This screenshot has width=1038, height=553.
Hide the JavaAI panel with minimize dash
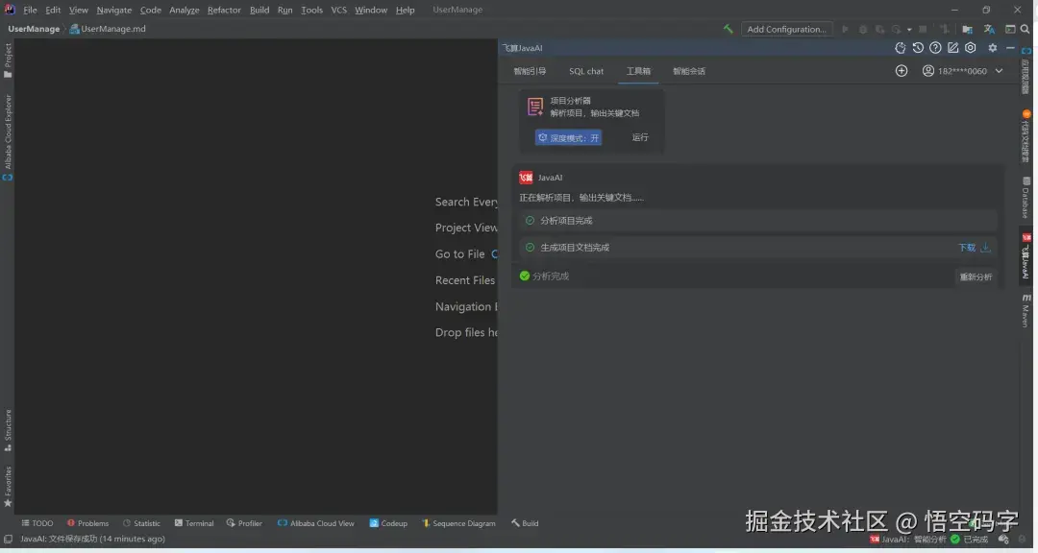coord(1010,48)
